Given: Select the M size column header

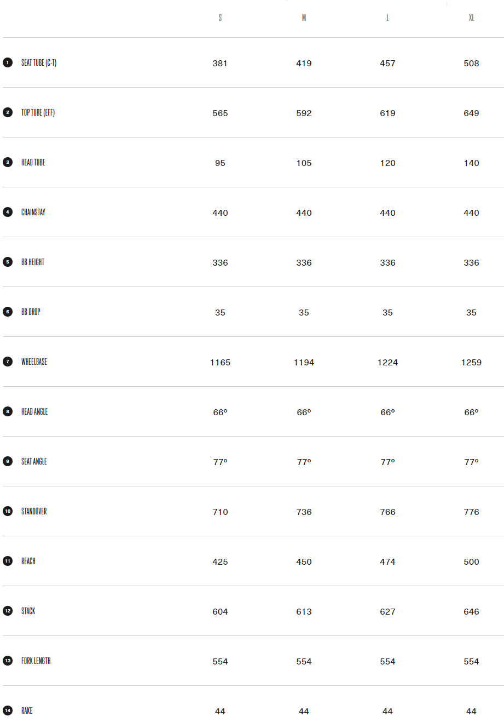Looking at the screenshot, I should coord(304,18).
